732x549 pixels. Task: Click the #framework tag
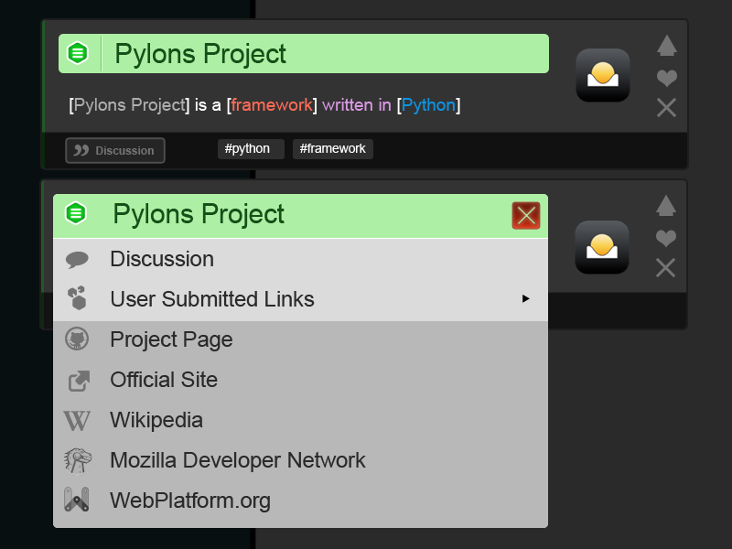coord(333,149)
